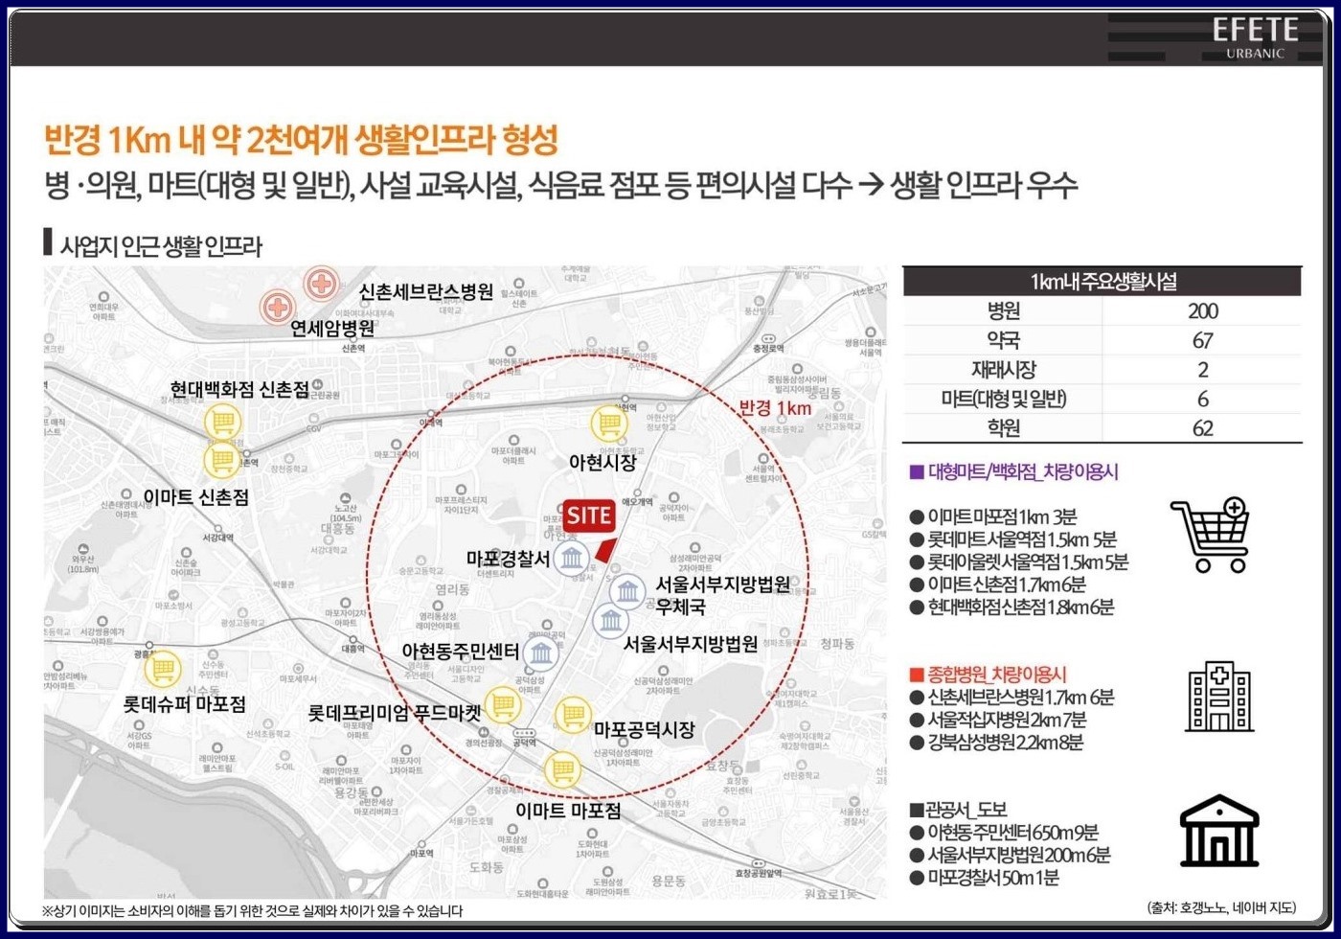Click the 연세암병원 map label
The image size is (1341, 939).
pos(333,328)
